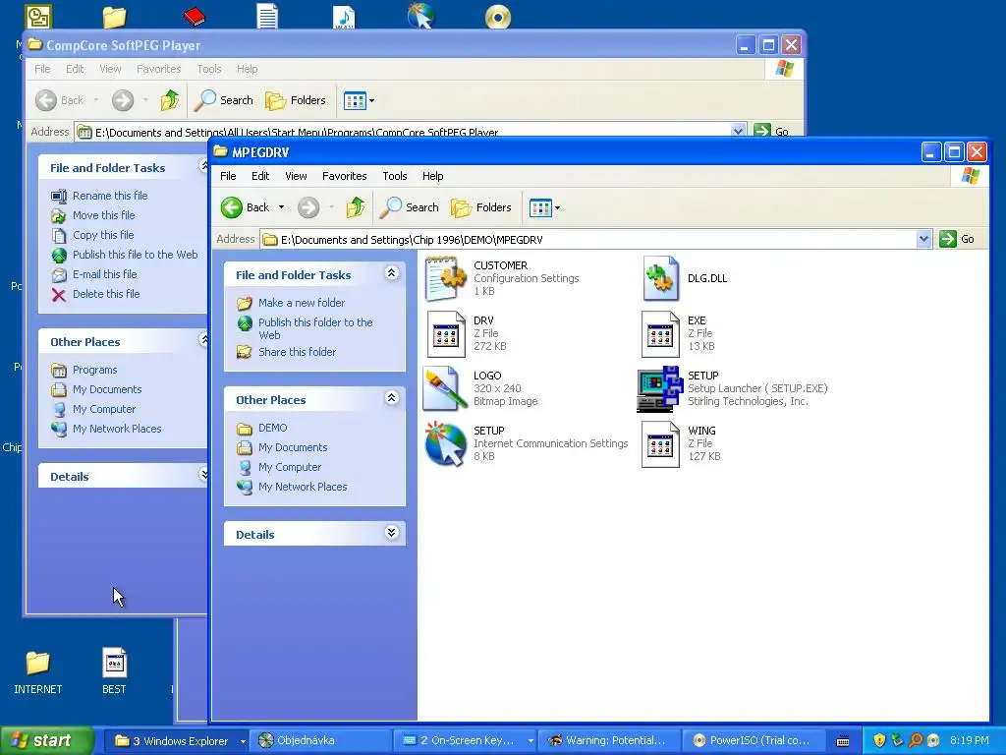
Task: Open Warning: Potential taskbar item
Action: coord(609,741)
